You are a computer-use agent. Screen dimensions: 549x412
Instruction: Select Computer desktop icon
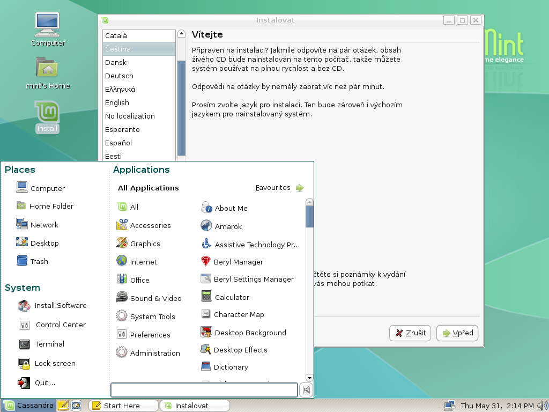pyautogui.click(x=48, y=30)
